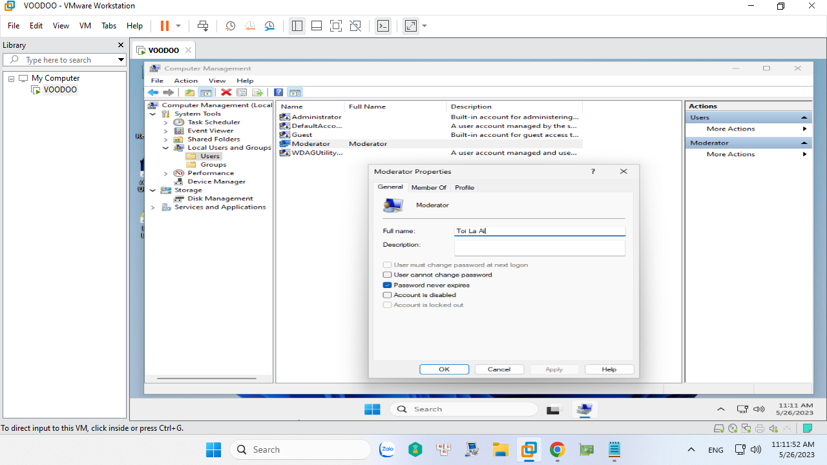Open dropdown arrow beside stretch guest icon

point(424,26)
